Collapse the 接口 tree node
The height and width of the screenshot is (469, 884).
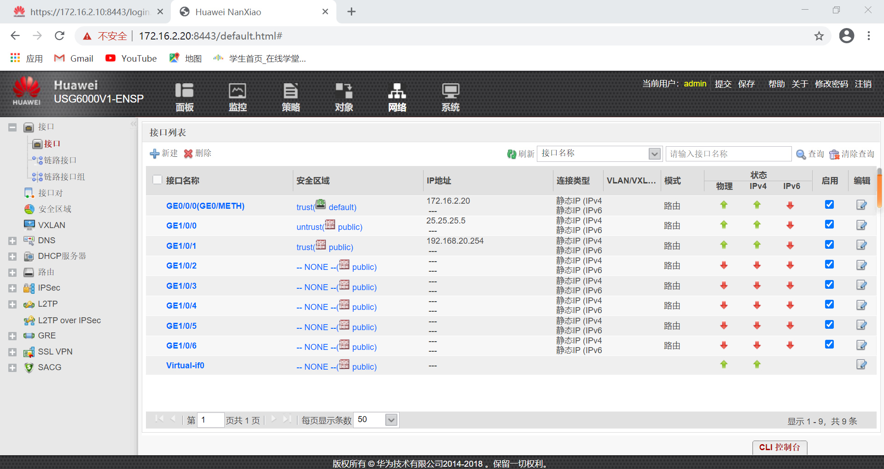[x=12, y=127]
